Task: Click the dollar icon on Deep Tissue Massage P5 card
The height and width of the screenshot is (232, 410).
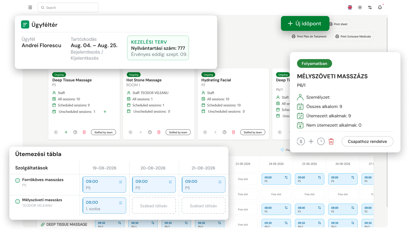Action: click(x=56, y=132)
